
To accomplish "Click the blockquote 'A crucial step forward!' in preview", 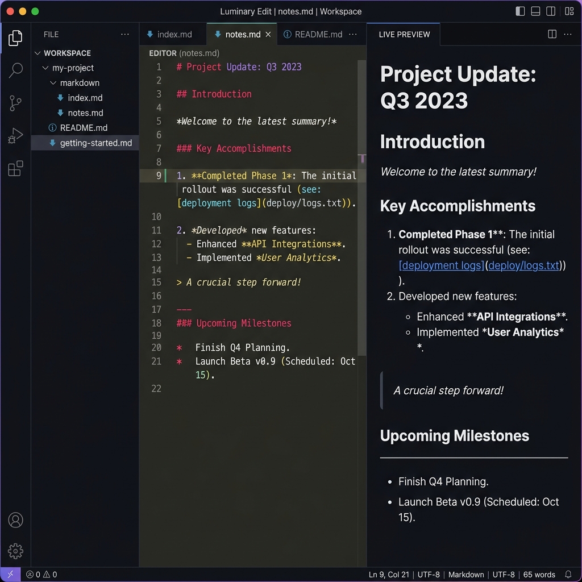I will (448, 390).
